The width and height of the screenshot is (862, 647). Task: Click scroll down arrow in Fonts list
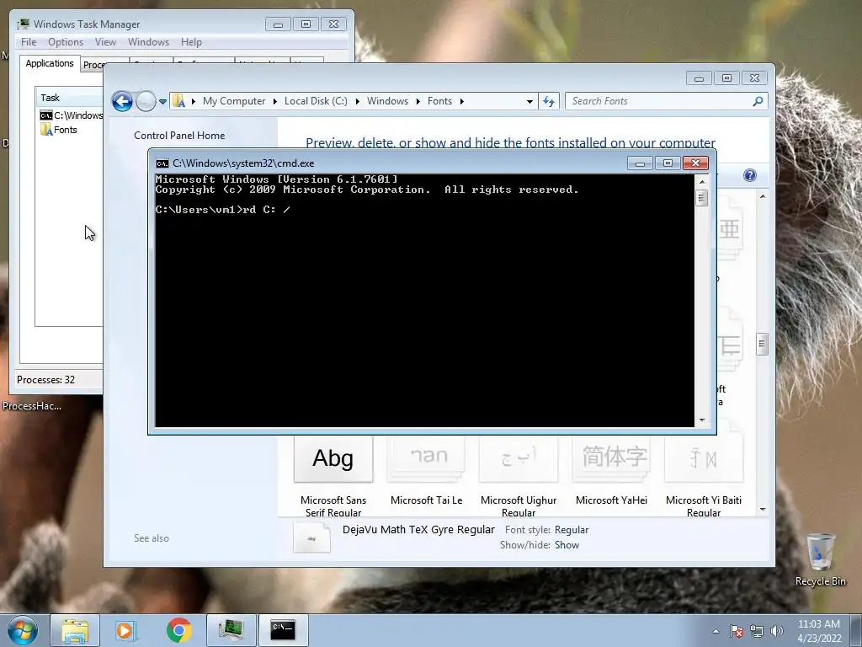(x=763, y=510)
